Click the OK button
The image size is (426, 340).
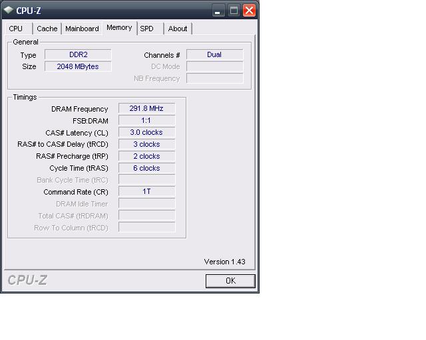click(230, 281)
